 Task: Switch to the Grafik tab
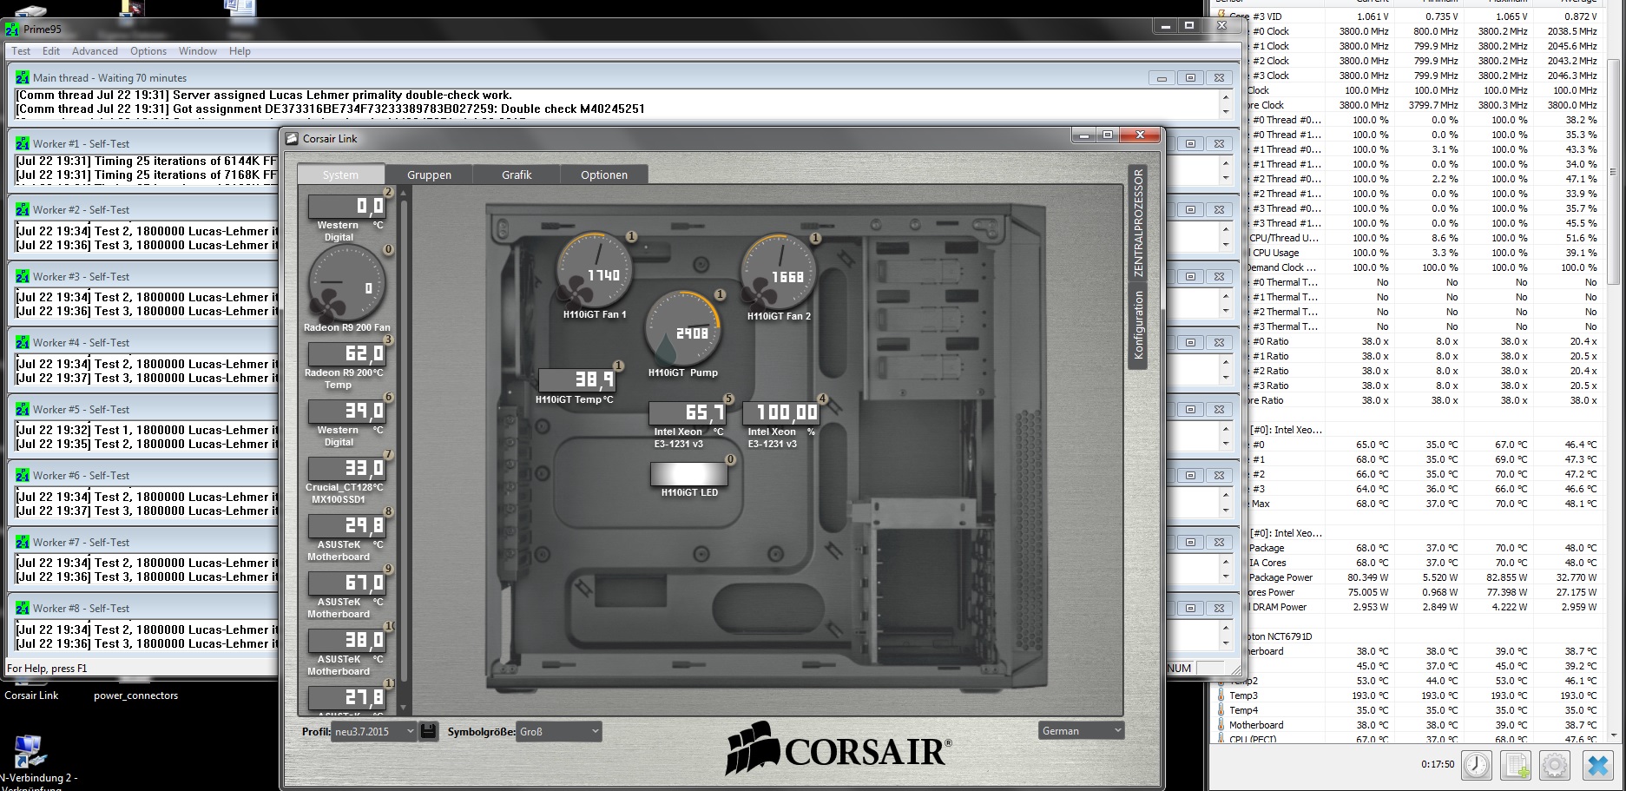click(517, 175)
